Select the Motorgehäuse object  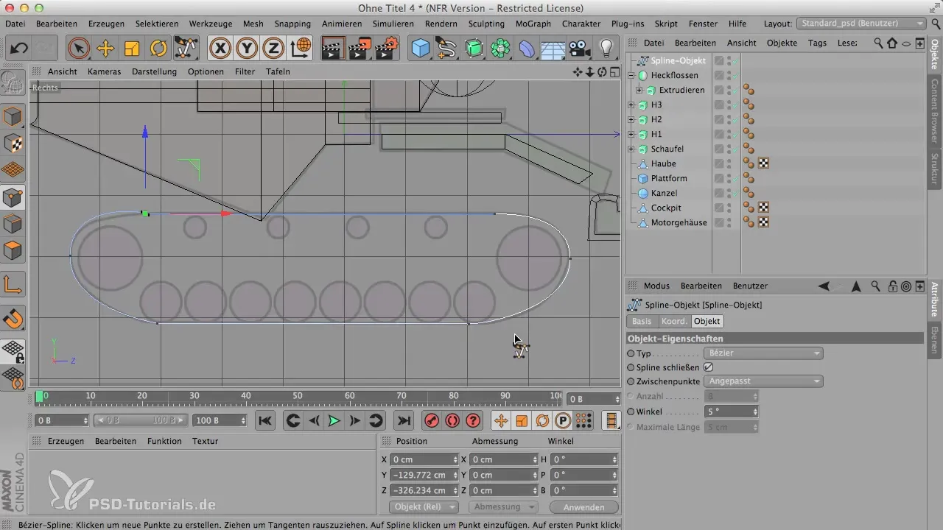[679, 222]
